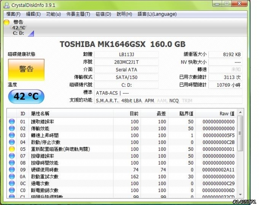The width and height of the screenshot is (259, 205).
Task: Click the blue triangle disk selection marker
Action: point(32,34)
